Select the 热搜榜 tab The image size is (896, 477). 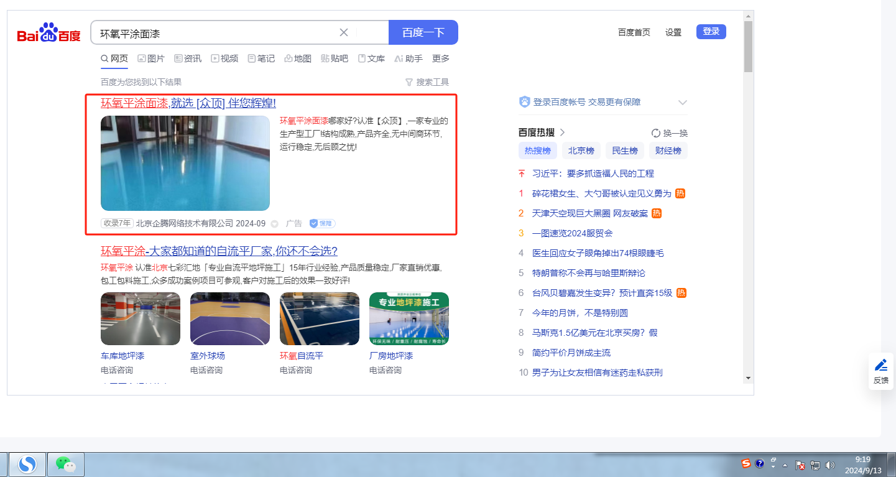coord(538,151)
